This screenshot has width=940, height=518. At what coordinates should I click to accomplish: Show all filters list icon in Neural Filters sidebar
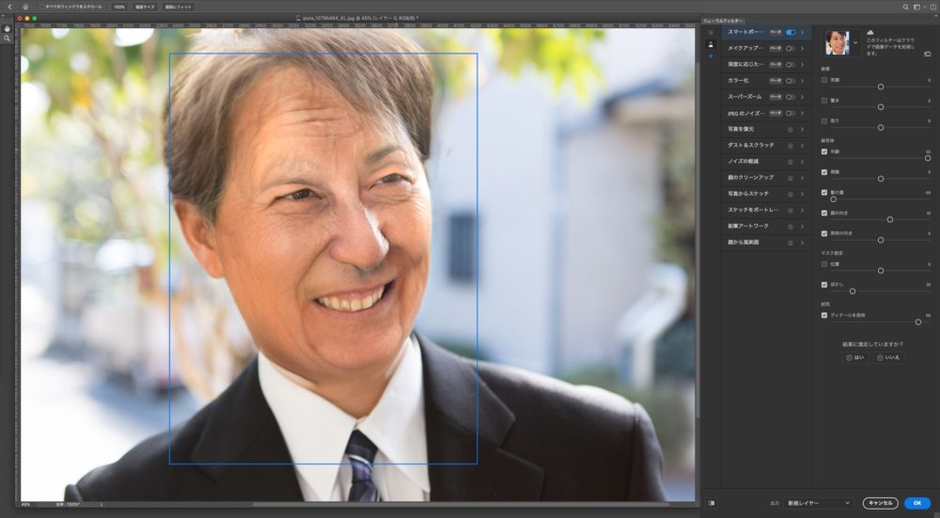tap(711, 33)
